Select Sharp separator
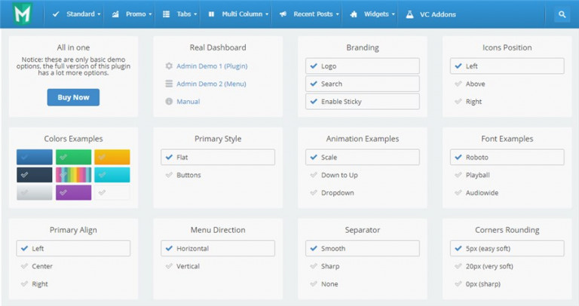Image resolution: width=579 pixels, height=306 pixels. tap(362, 266)
